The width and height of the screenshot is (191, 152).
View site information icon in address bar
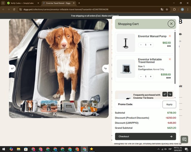pos(21,9)
